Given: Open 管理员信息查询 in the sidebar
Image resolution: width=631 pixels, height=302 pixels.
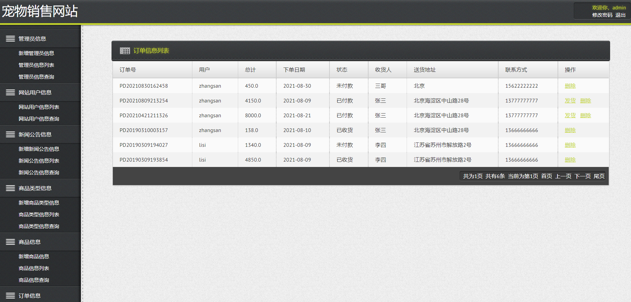Looking at the screenshot, I should click(36, 77).
